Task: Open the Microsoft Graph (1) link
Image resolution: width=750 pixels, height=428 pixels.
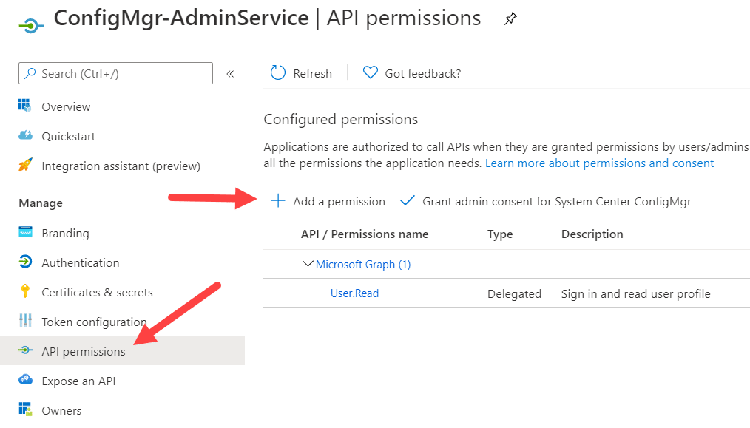Action: click(363, 264)
